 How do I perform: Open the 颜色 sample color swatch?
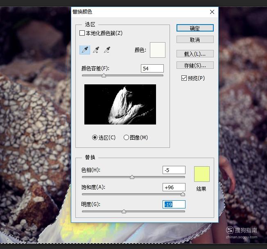tap(158, 50)
